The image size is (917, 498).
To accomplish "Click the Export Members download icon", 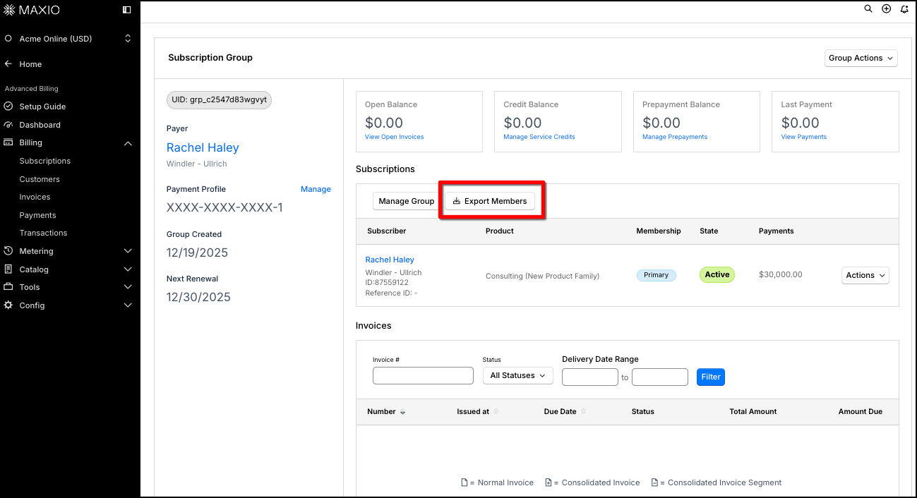I will [x=457, y=201].
